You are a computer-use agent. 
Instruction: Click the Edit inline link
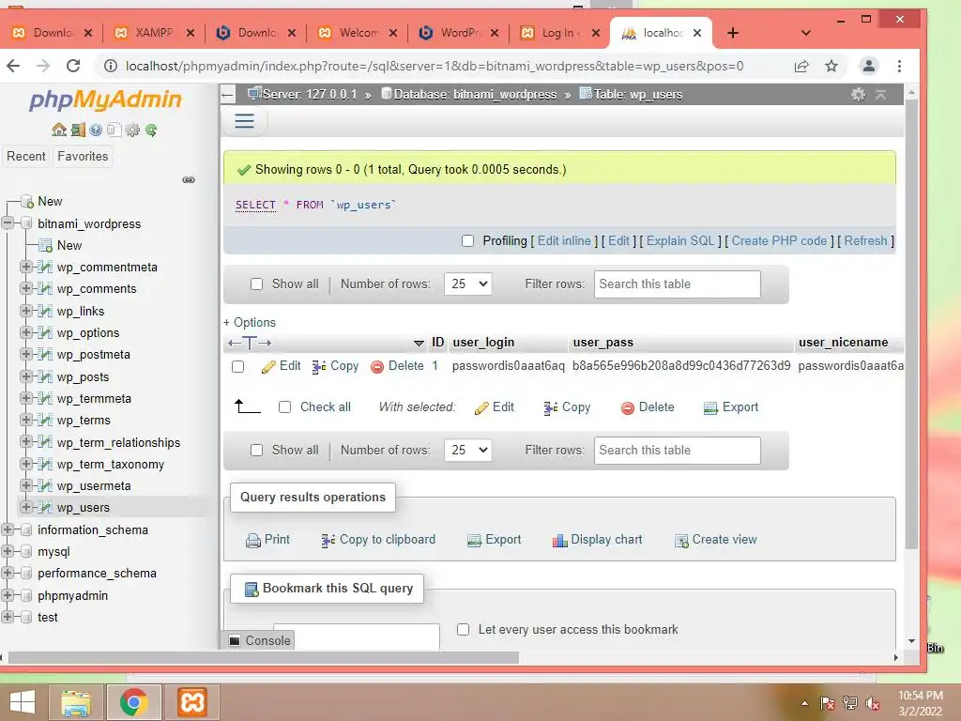click(x=564, y=241)
